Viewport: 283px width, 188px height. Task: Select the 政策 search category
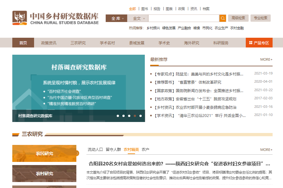181,9
